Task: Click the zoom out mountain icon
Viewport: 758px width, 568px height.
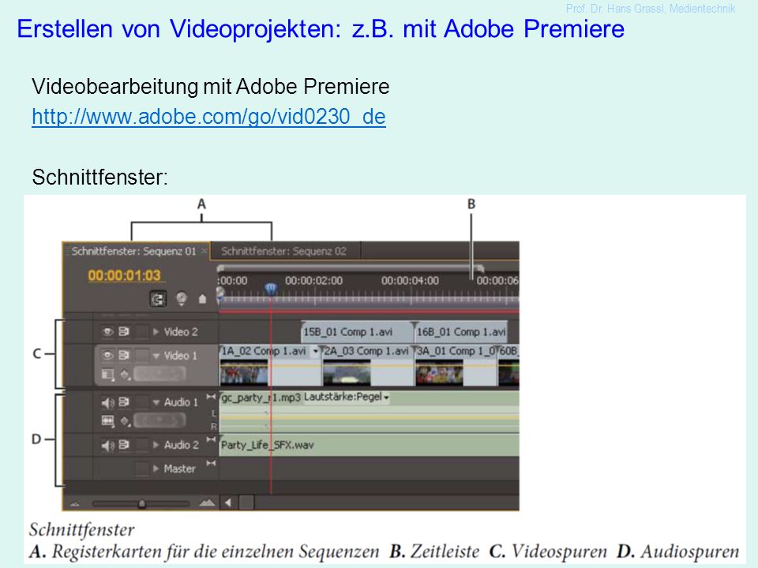Action: click(75, 504)
